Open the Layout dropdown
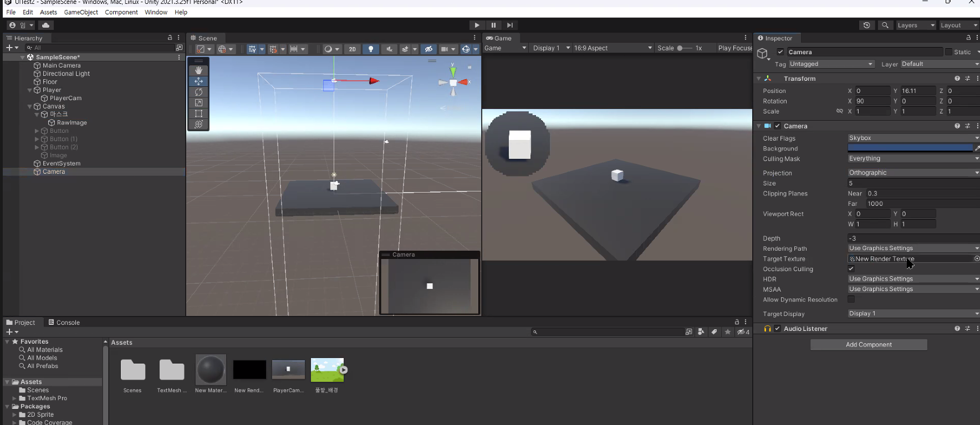The width and height of the screenshot is (980, 425). tap(958, 25)
